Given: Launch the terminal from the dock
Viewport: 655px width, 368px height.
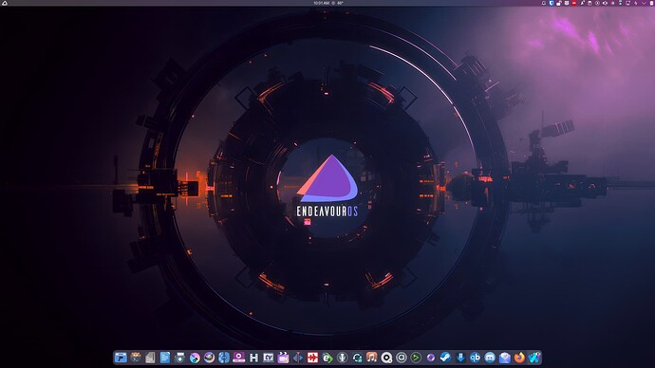Looking at the screenshot, I should click(x=136, y=358).
